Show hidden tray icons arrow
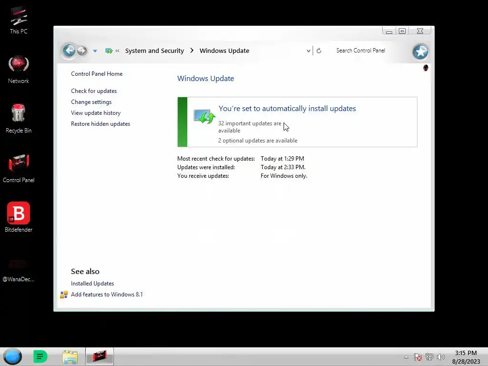 click(406, 357)
